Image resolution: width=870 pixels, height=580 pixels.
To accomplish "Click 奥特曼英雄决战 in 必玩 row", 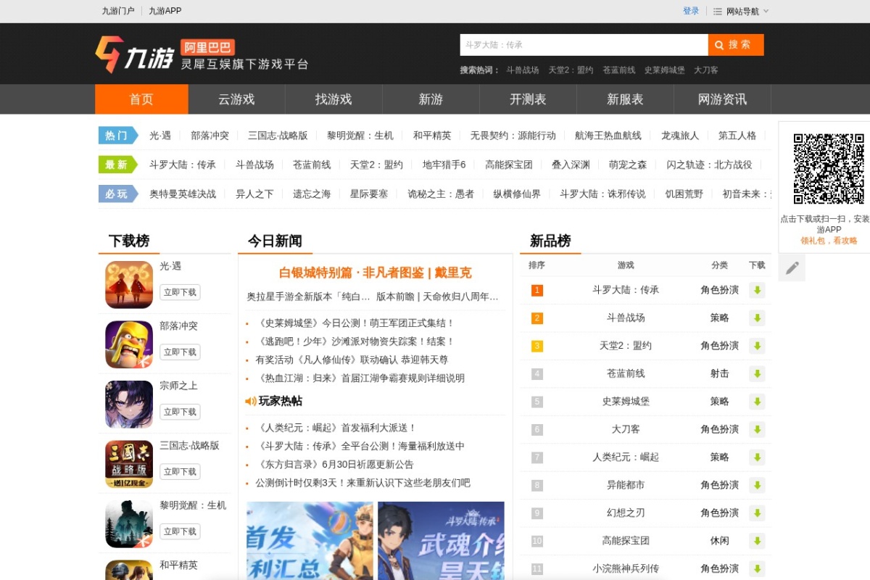I will 183,194.
